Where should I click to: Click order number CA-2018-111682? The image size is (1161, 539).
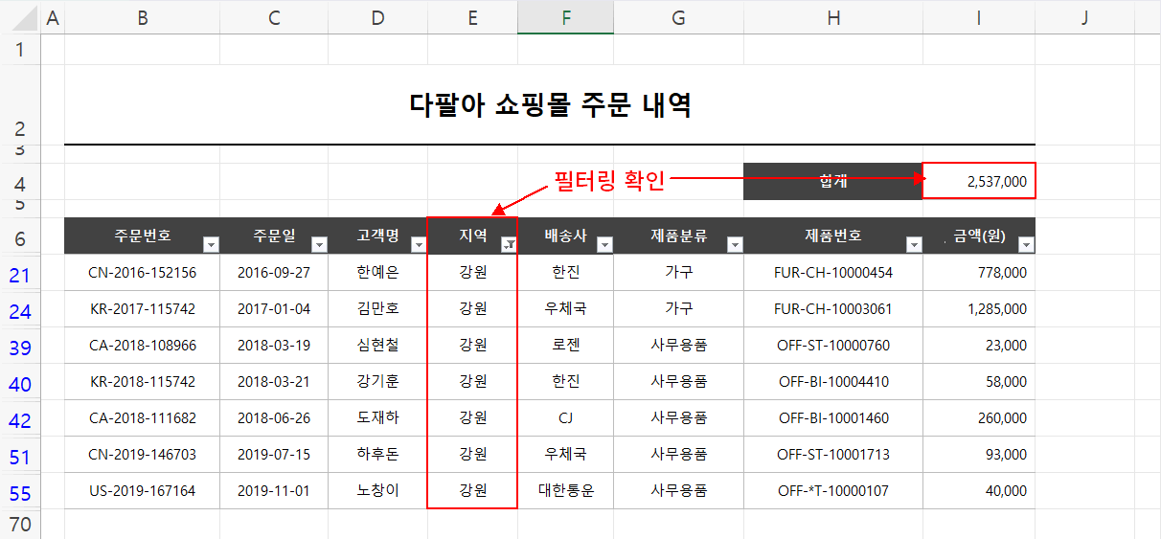[x=142, y=418]
